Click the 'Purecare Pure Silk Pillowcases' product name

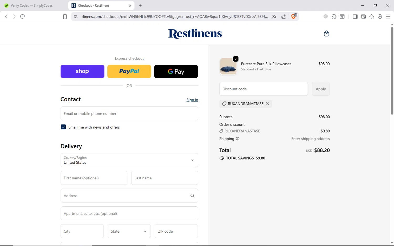[266, 64]
